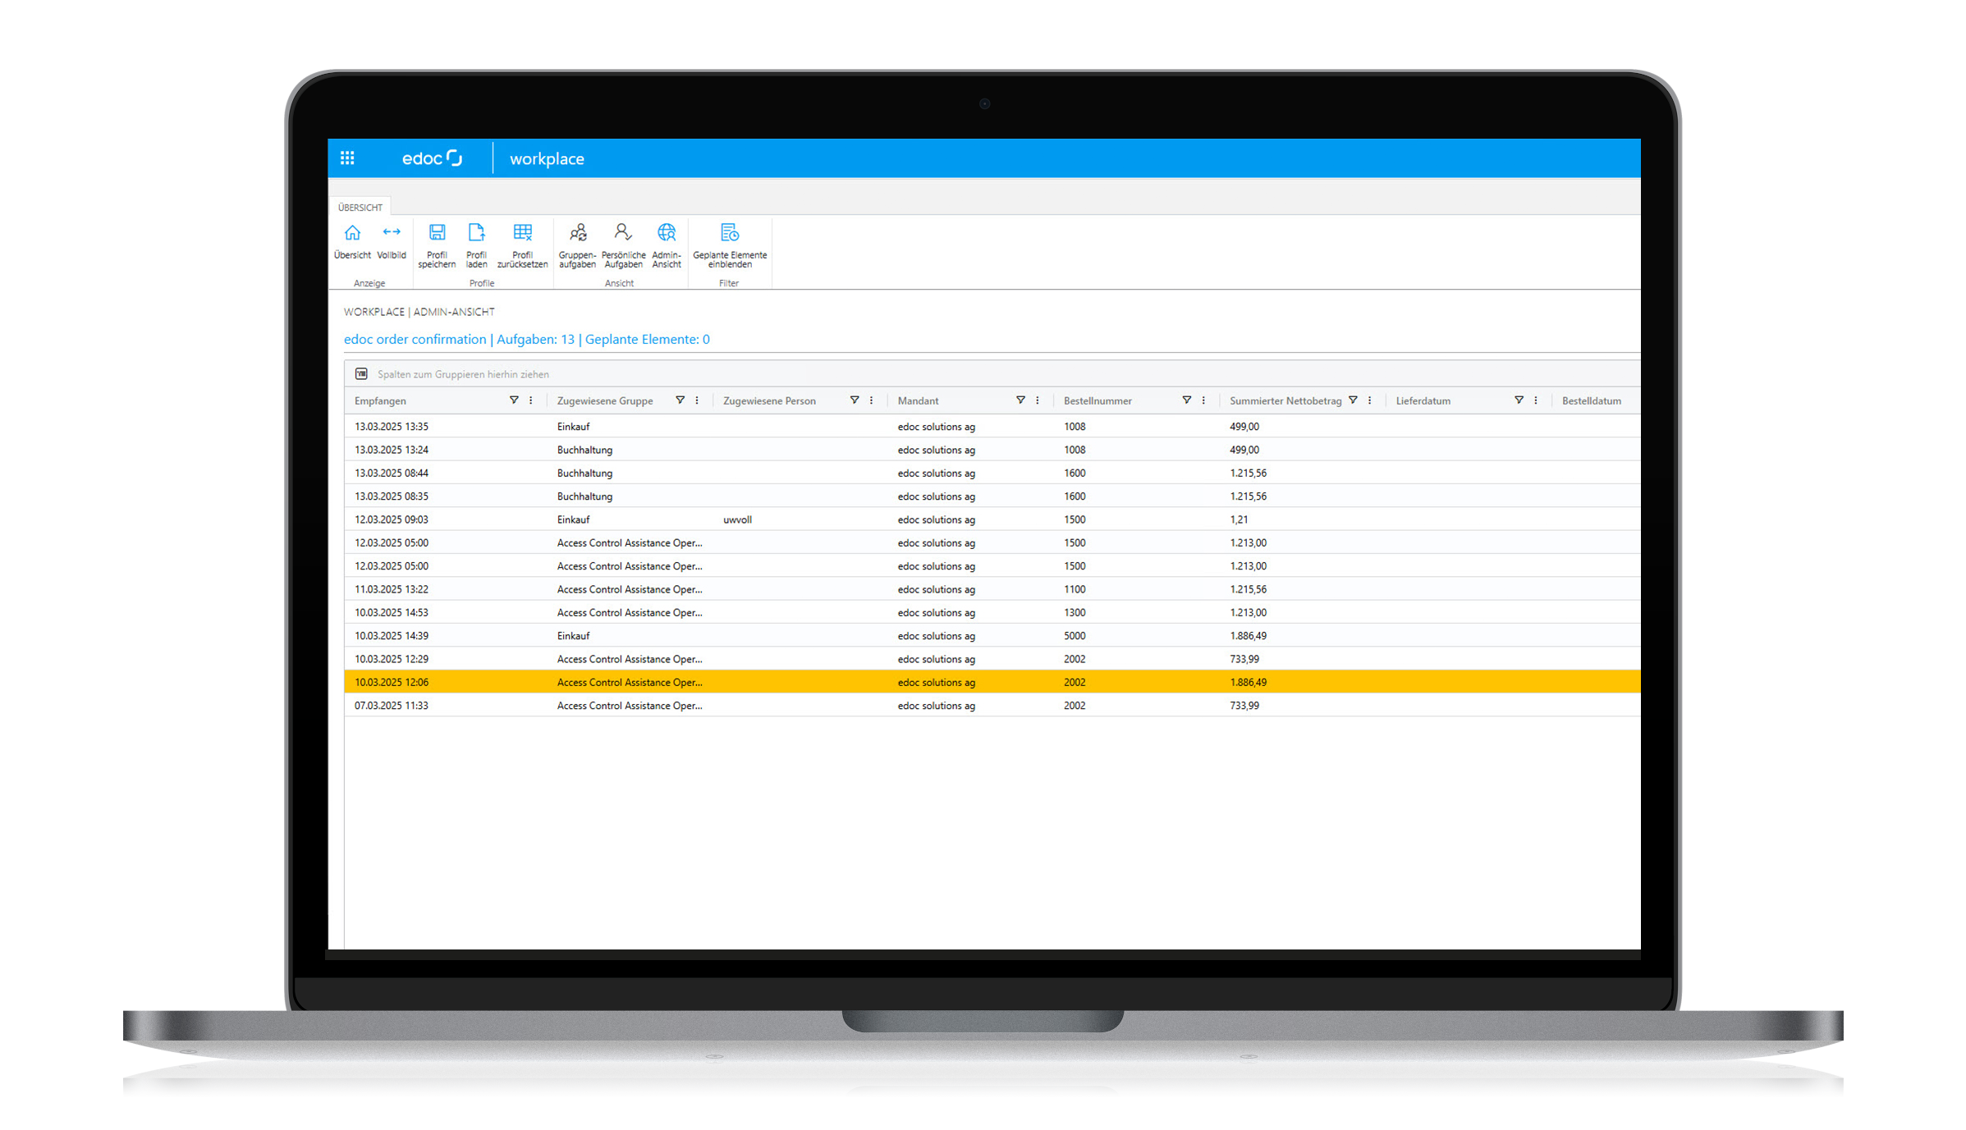
Task: Open the edoc logo on the blue bar
Action: (x=433, y=158)
